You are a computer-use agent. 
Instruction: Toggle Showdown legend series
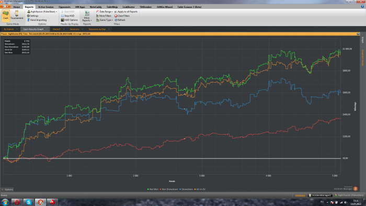pyautogui.click(x=186, y=189)
